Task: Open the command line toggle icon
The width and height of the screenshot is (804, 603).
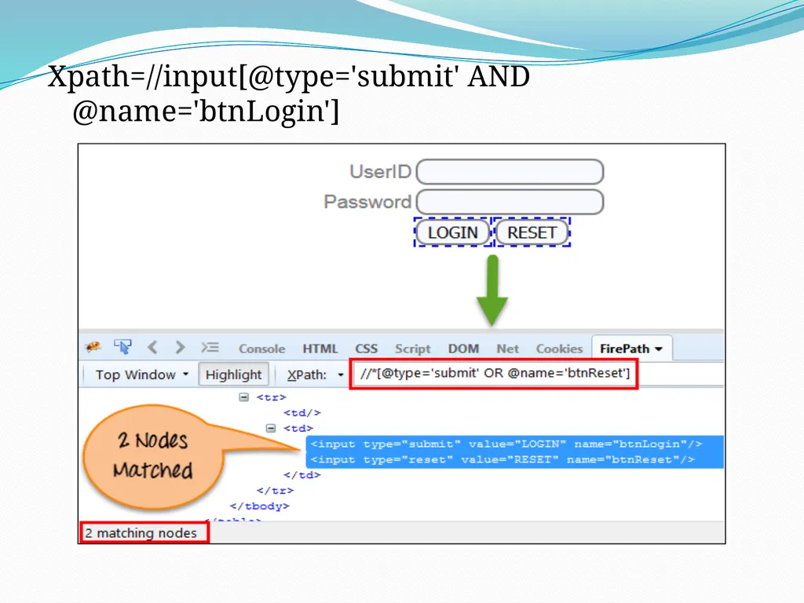Action: pos(210,347)
